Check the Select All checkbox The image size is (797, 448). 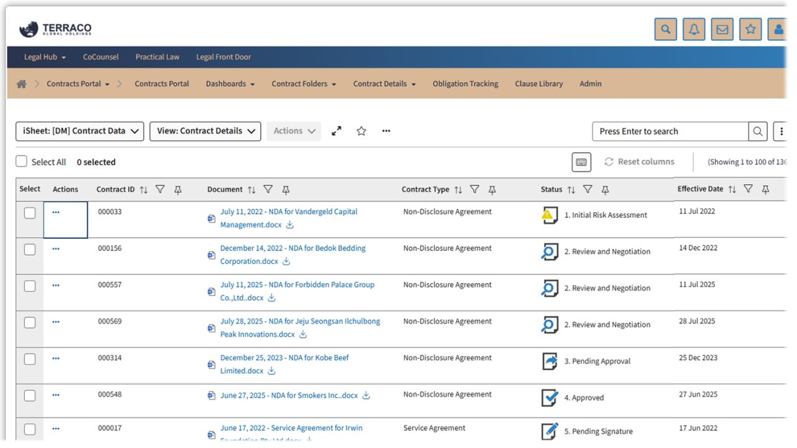point(22,162)
